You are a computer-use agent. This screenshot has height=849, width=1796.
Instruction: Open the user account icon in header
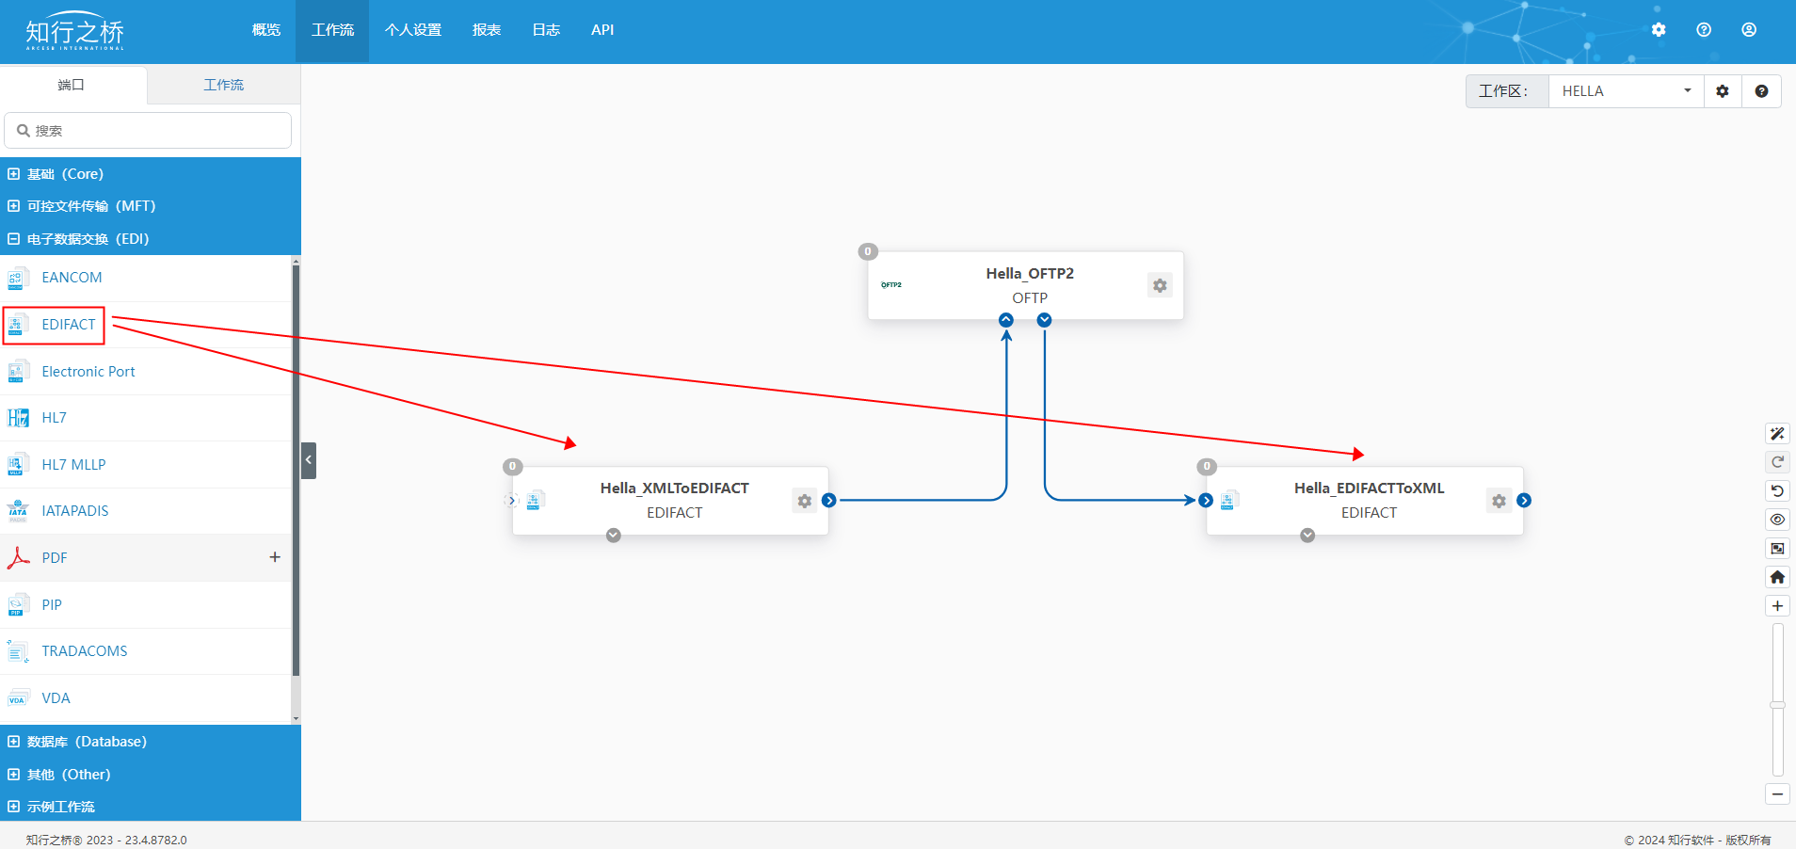coord(1749,30)
